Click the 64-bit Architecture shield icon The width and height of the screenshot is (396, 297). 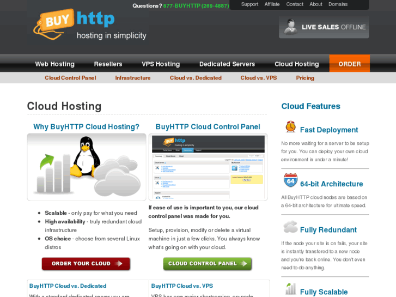click(290, 180)
